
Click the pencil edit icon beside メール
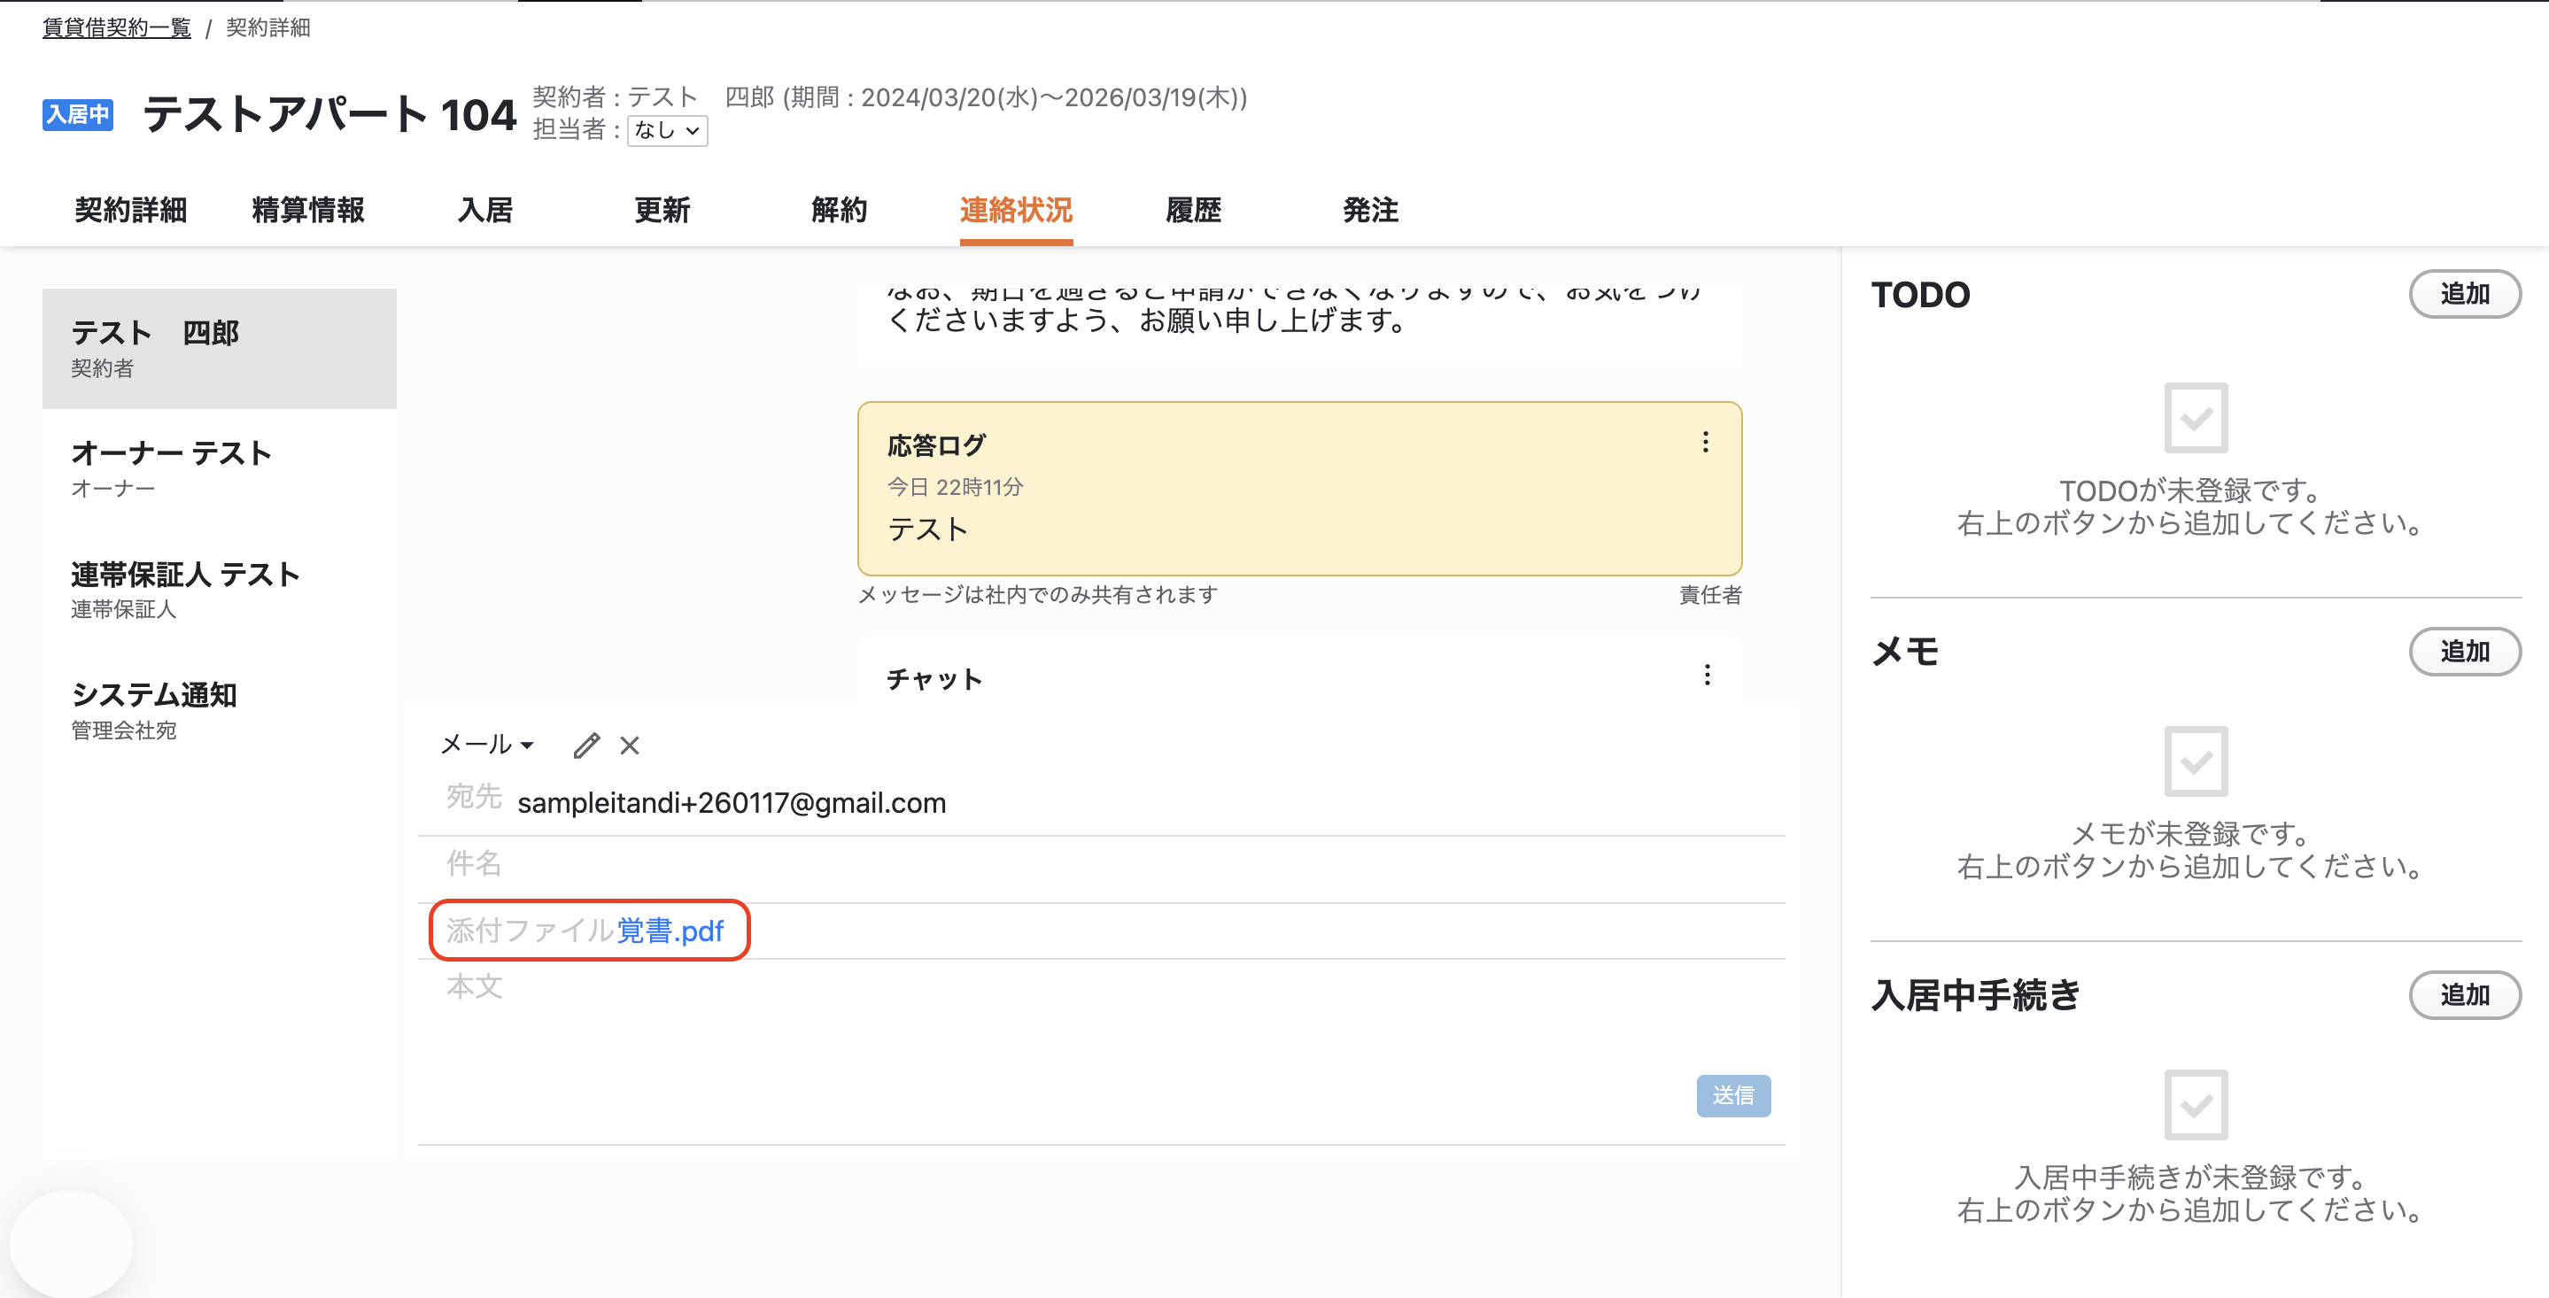pos(587,745)
